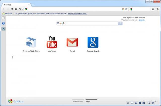Click the trash can icon in status bar
The width and height of the screenshot is (161, 106).
pyautogui.click(x=153, y=103)
